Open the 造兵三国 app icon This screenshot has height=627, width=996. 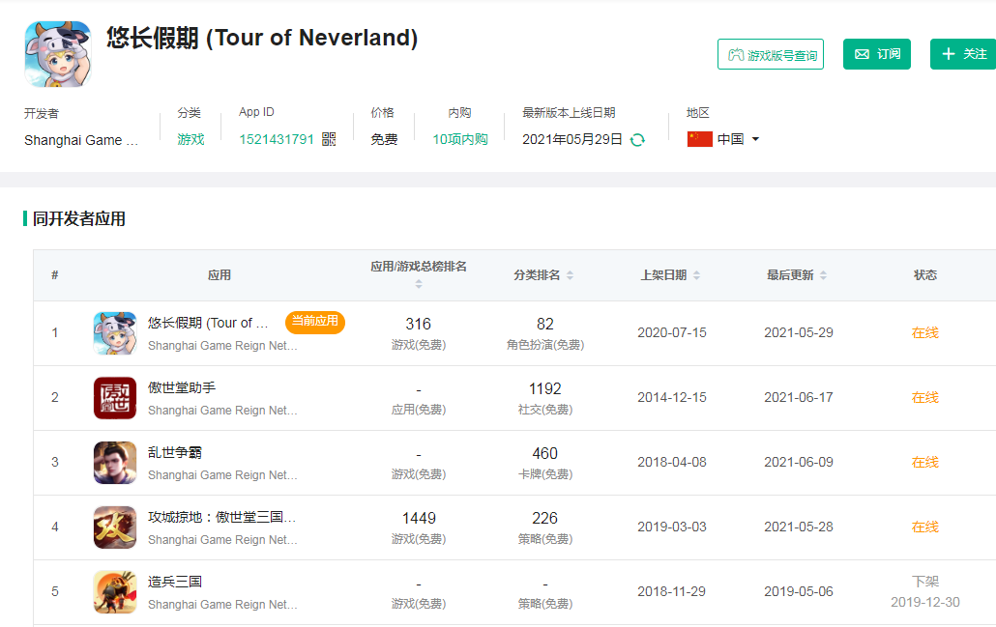pyautogui.click(x=115, y=592)
